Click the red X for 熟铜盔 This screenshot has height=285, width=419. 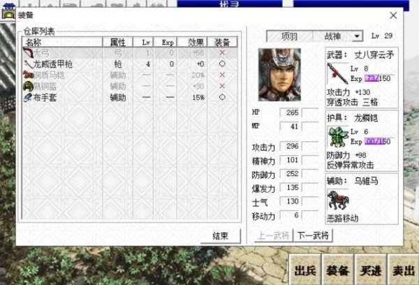coord(222,86)
